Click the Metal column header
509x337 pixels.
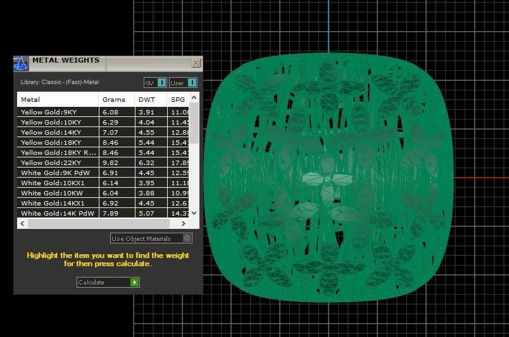[58, 99]
